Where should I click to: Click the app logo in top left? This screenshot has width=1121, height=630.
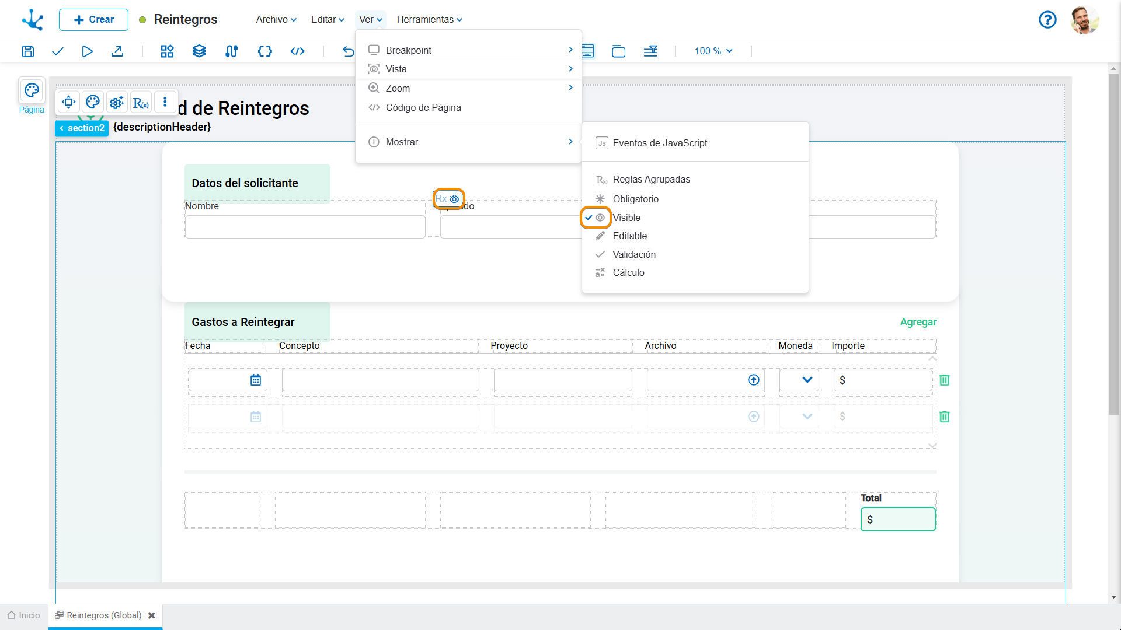point(33,20)
